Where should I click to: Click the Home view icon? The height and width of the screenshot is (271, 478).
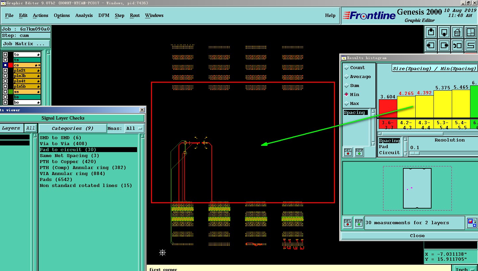click(457, 32)
